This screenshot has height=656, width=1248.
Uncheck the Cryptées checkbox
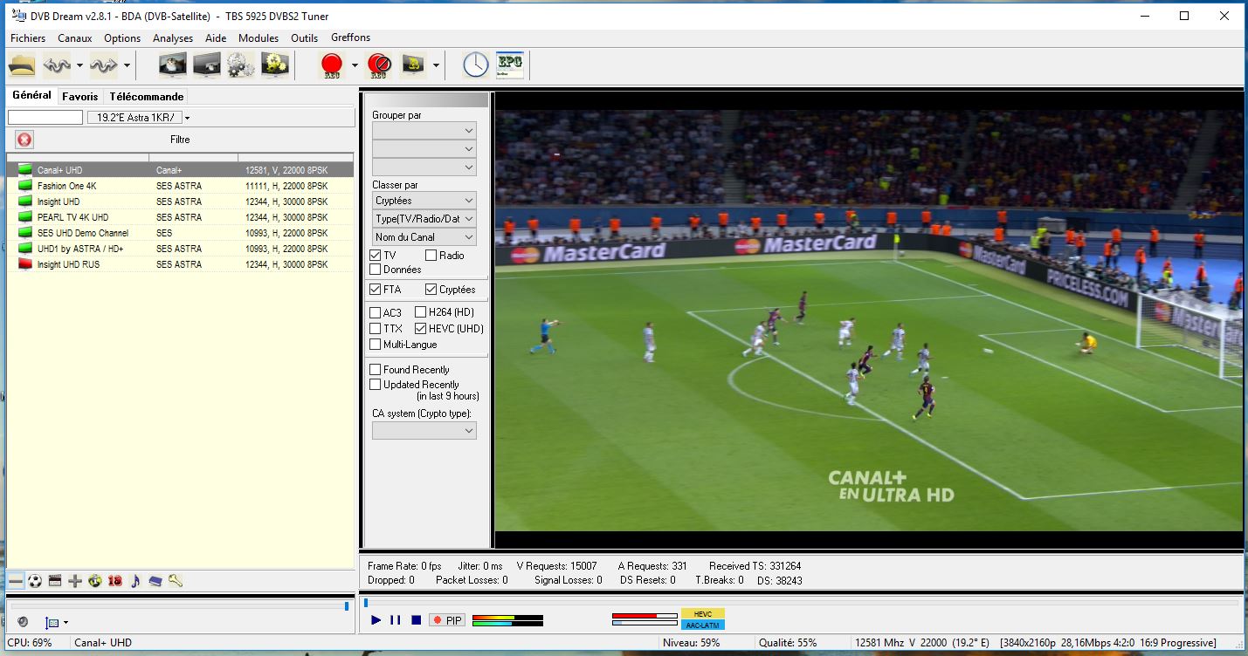coord(431,289)
